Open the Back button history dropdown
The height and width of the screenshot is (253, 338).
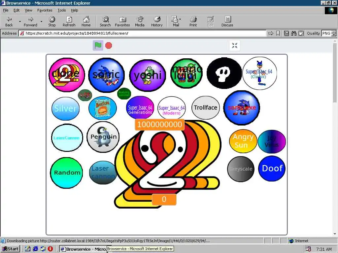pos(20,21)
